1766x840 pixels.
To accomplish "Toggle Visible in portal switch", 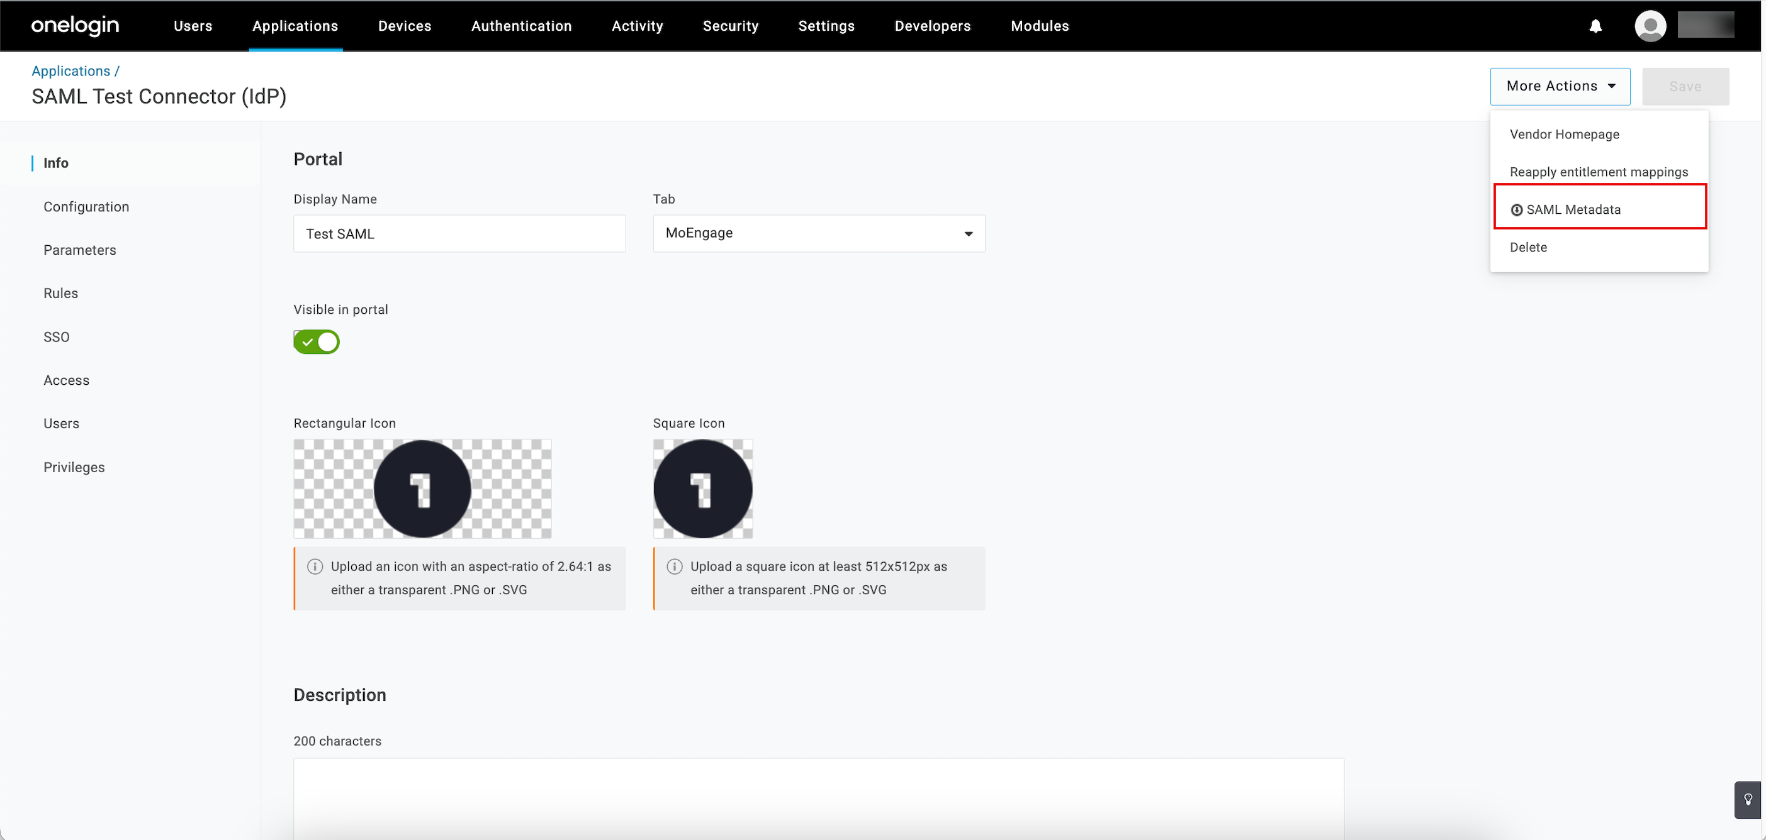I will [317, 342].
